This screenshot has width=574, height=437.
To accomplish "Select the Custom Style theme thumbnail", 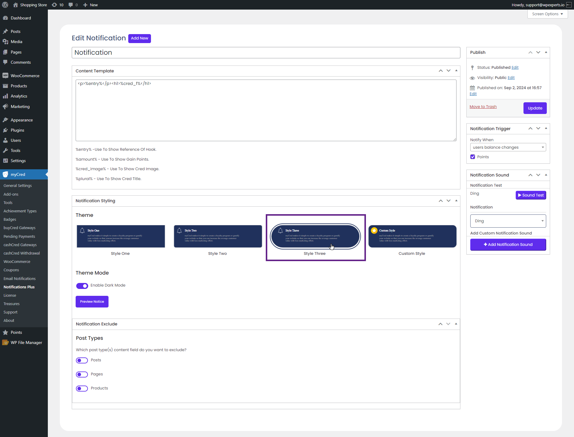I will pos(412,236).
